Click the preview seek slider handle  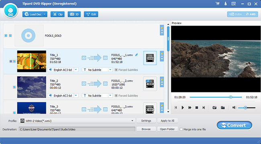[x=231, y=97]
